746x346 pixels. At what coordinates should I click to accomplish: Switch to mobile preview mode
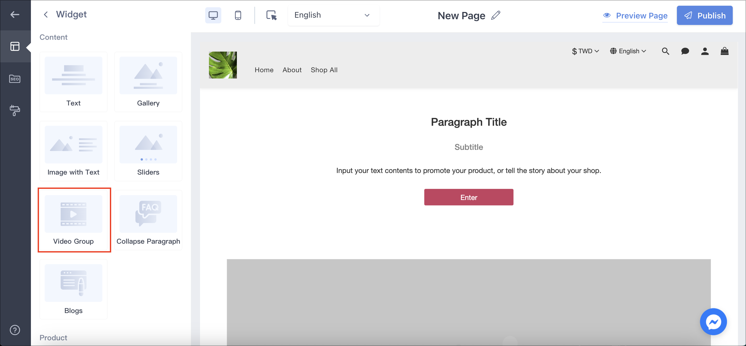click(x=238, y=15)
